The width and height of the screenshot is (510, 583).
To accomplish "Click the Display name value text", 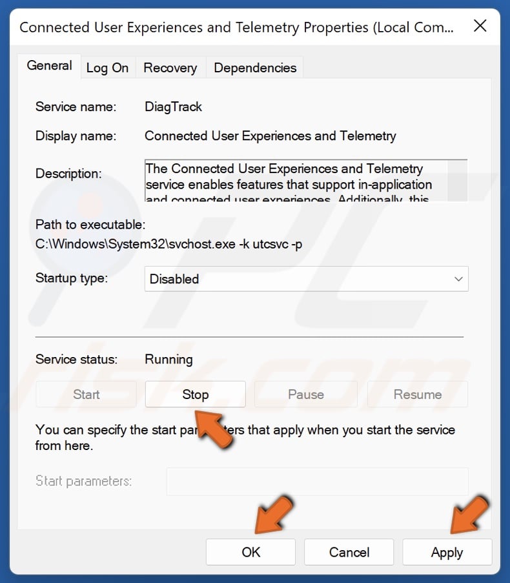I will [x=270, y=136].
